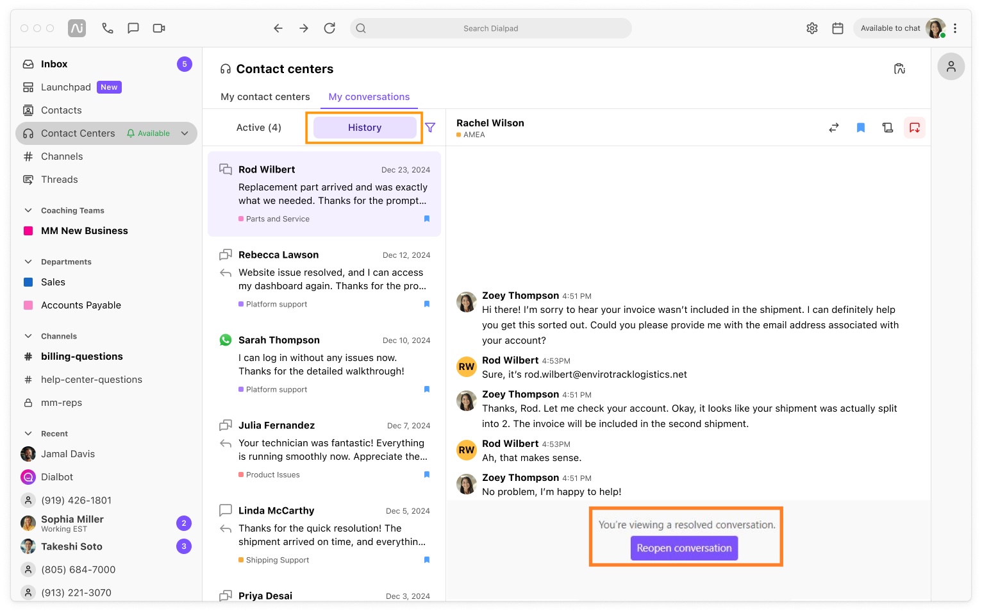Collapse the Channels section

pyautogui.click(x=28, y=336)
